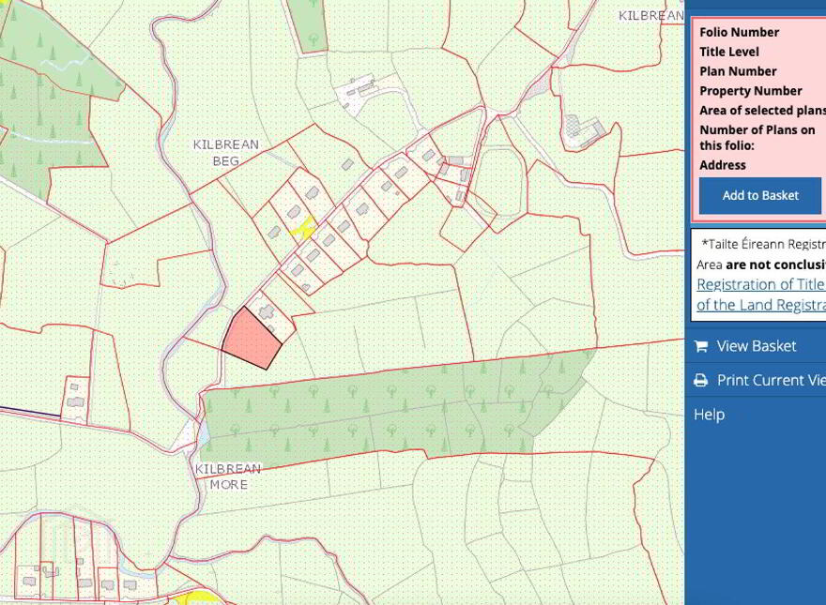Click the Kilbrean Beg map label
This screenshot has width=826, height=605.
[226, 153]
